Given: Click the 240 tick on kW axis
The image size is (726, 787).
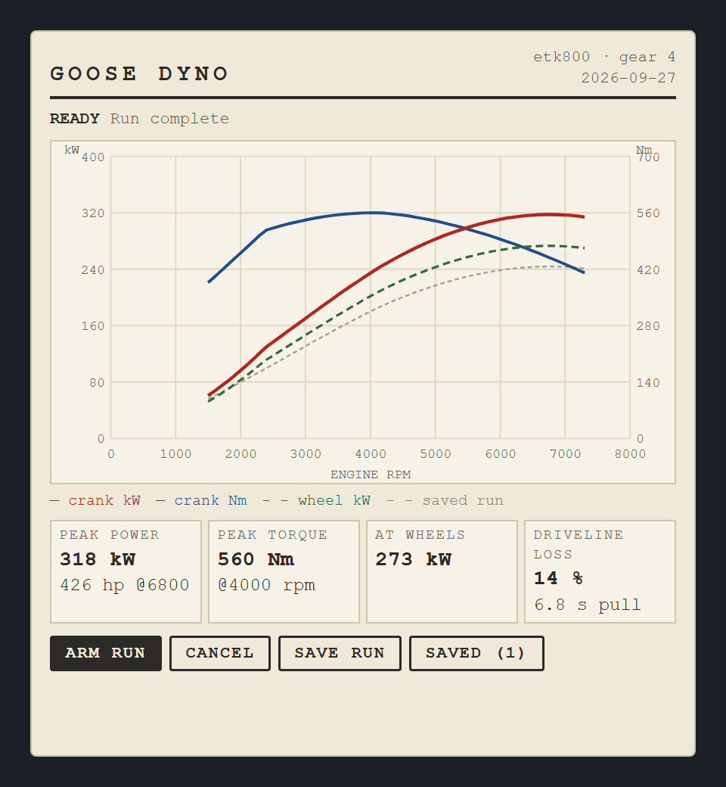Looking at the screenshot, I should click(x=93, y=270).
